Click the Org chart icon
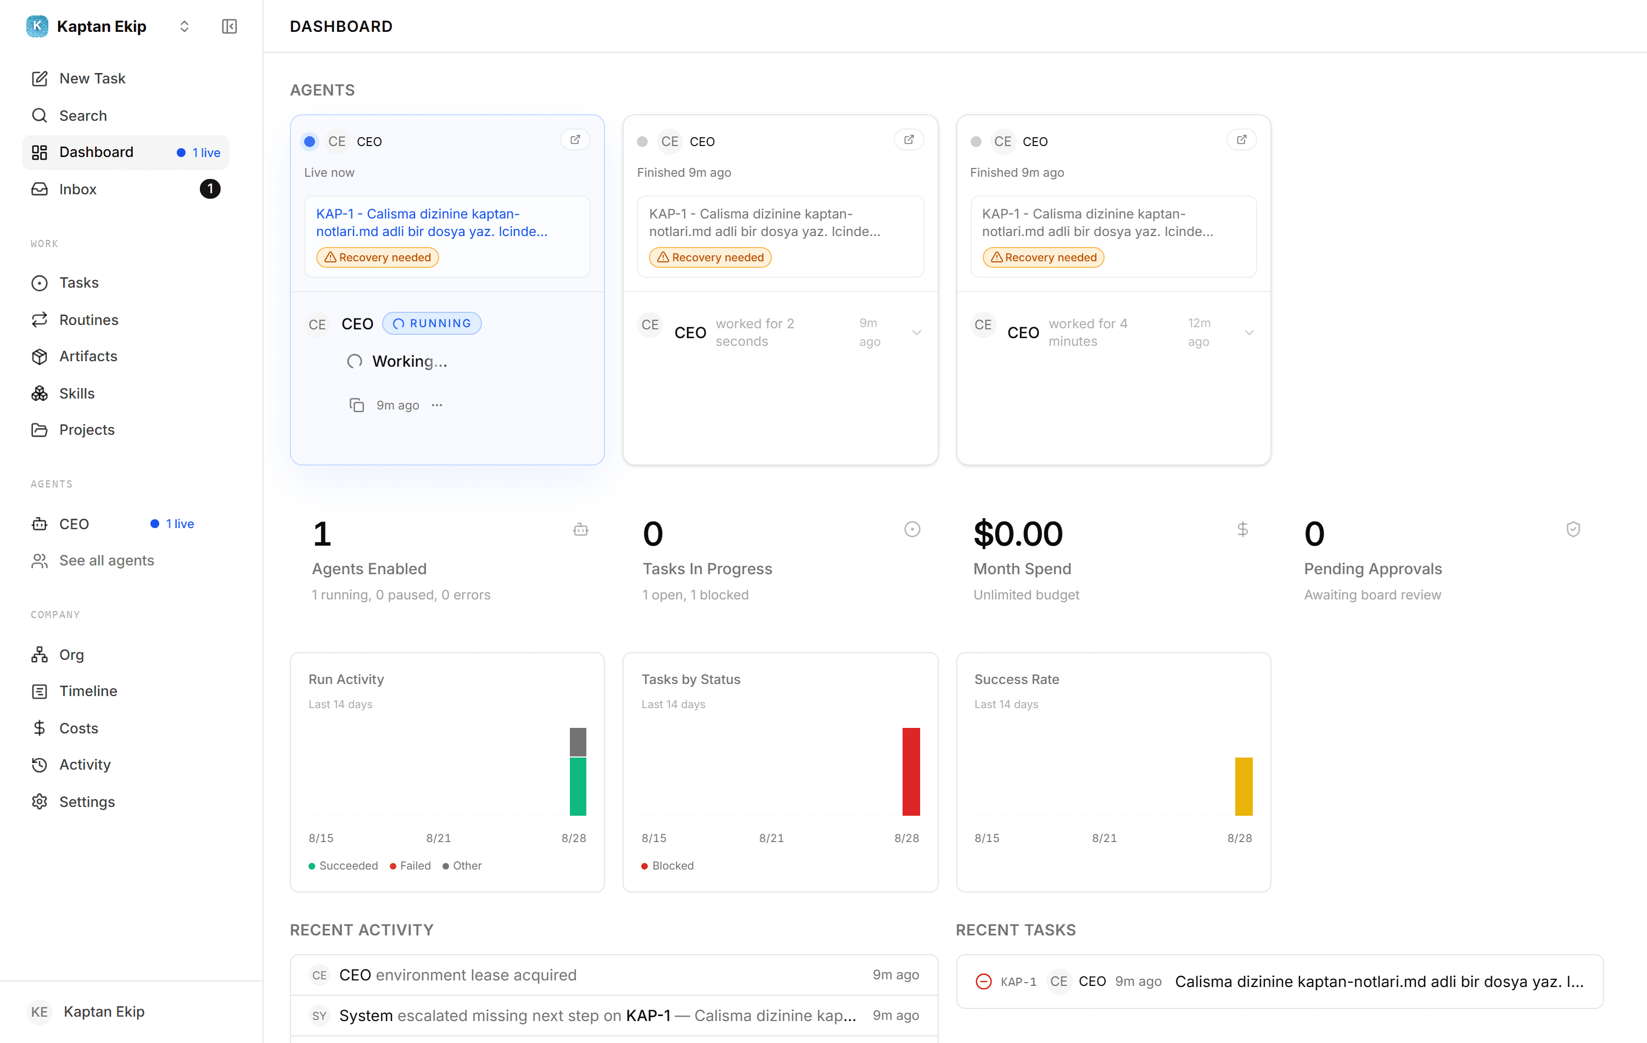Image resolution: width=1647 pixels, height=1043 pixels. 40,654
